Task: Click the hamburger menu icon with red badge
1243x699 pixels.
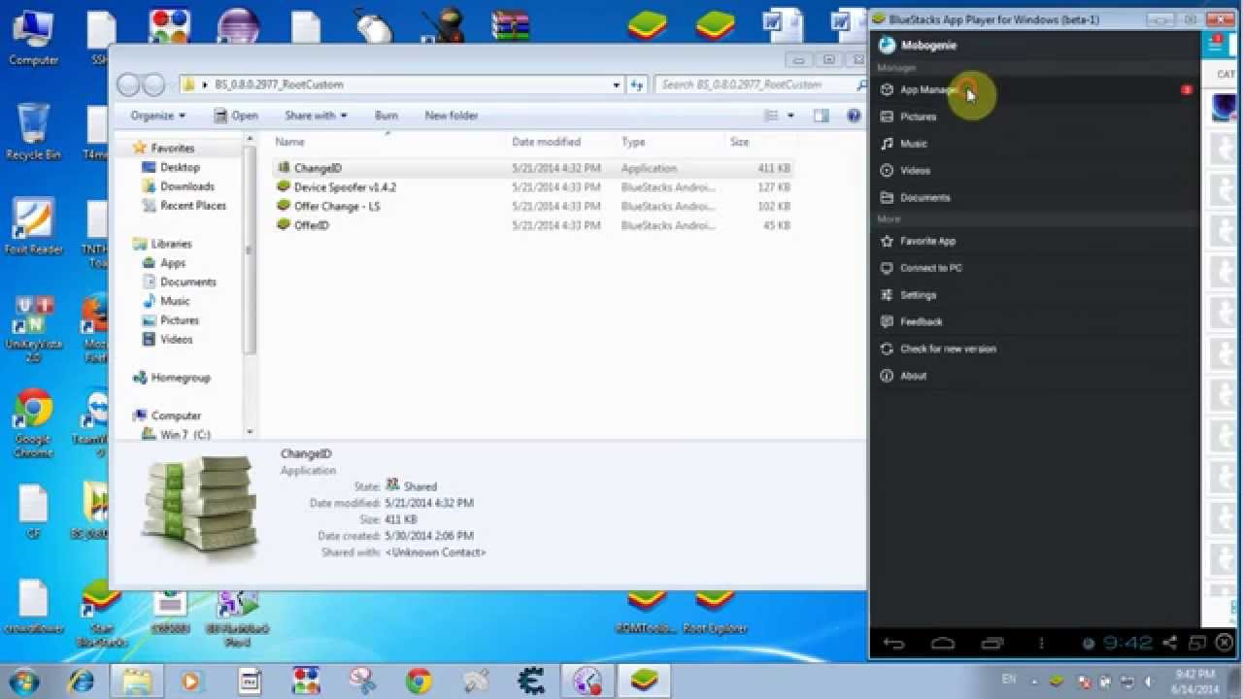Action: tap(1214, 44)
